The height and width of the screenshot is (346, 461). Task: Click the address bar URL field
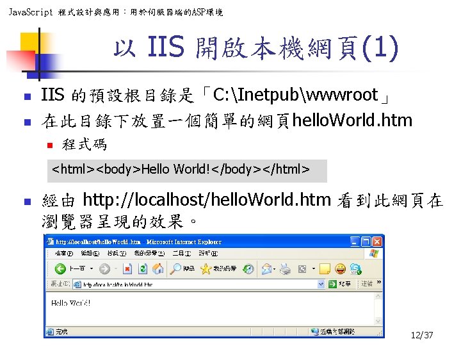click(200, 284)
